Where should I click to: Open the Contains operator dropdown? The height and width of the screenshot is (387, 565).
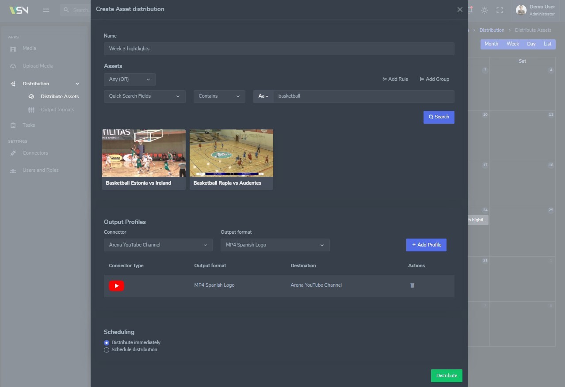(219, 96)
